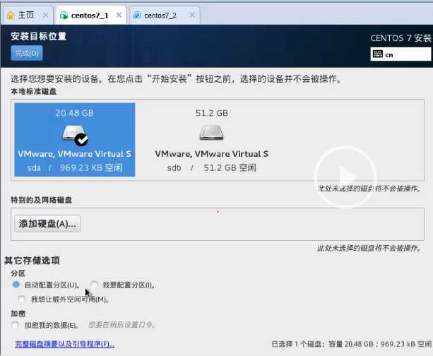Screen dimensions: 433x356
Task: Click the 特别的及网络磁盘 section label
Action: pos(42,200)
